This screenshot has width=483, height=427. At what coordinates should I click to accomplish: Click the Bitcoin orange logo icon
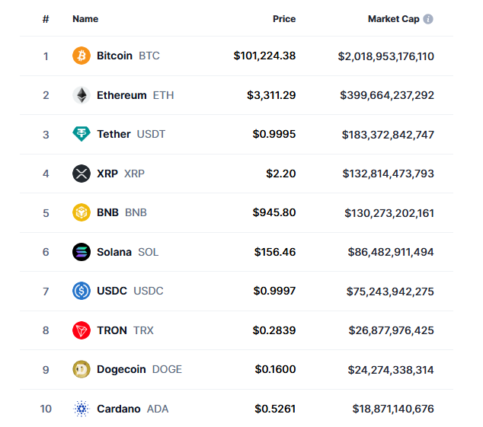click(82, 56)
